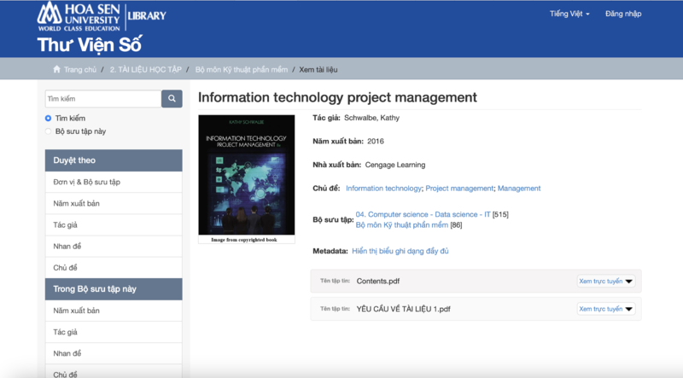This screenshot has height=378, width=683.
Task: Open the Tiếng Việt language dropdown
Action: coord(569,15)
